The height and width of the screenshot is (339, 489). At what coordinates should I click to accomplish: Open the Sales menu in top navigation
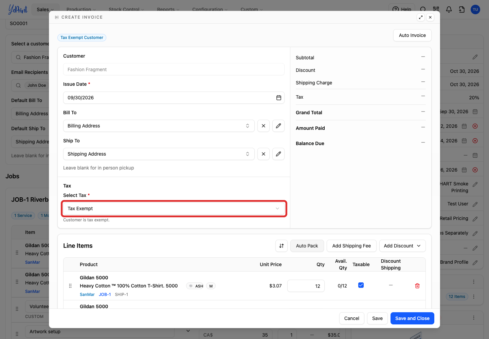[x=45, y=9]
